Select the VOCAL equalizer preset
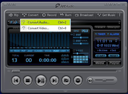Image resolution: width=128 pixels, height=94 pixels. point(48,51)
